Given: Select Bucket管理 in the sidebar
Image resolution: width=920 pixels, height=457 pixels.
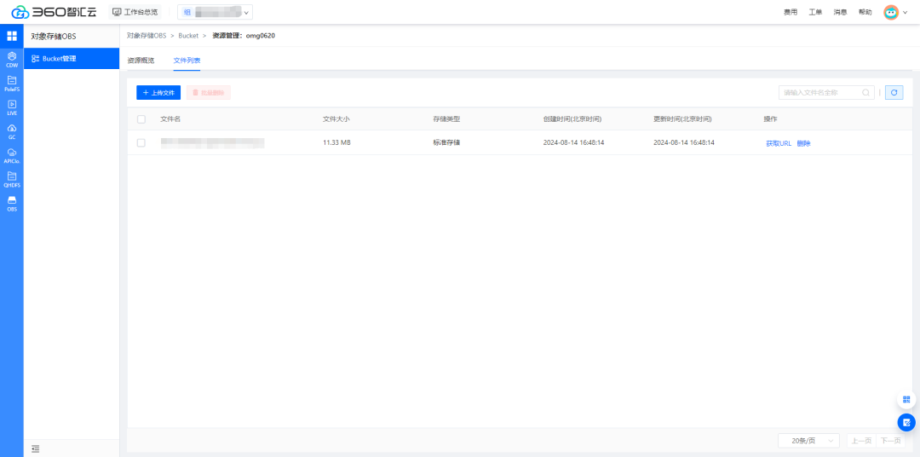Looking at the screenshot, I should (x=72, y=59).
